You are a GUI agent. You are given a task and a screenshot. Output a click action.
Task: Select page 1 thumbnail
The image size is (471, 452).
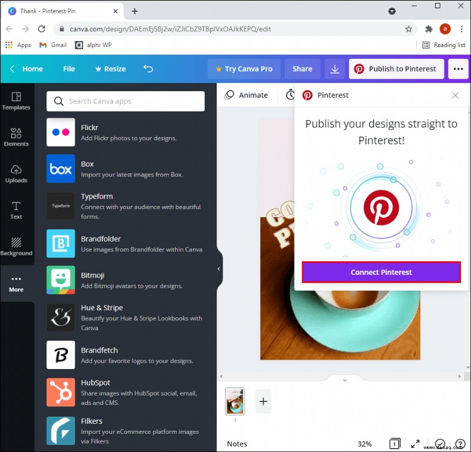[235, 401]
